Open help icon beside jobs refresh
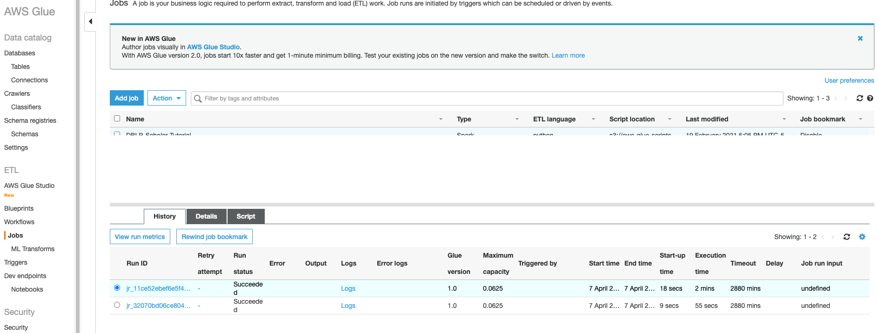Screen dimensions: 878x333 coord(870,98)
